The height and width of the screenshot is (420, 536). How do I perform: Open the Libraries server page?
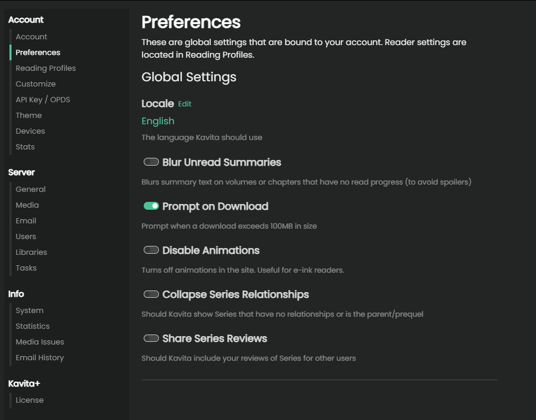[x=31, y=252]
